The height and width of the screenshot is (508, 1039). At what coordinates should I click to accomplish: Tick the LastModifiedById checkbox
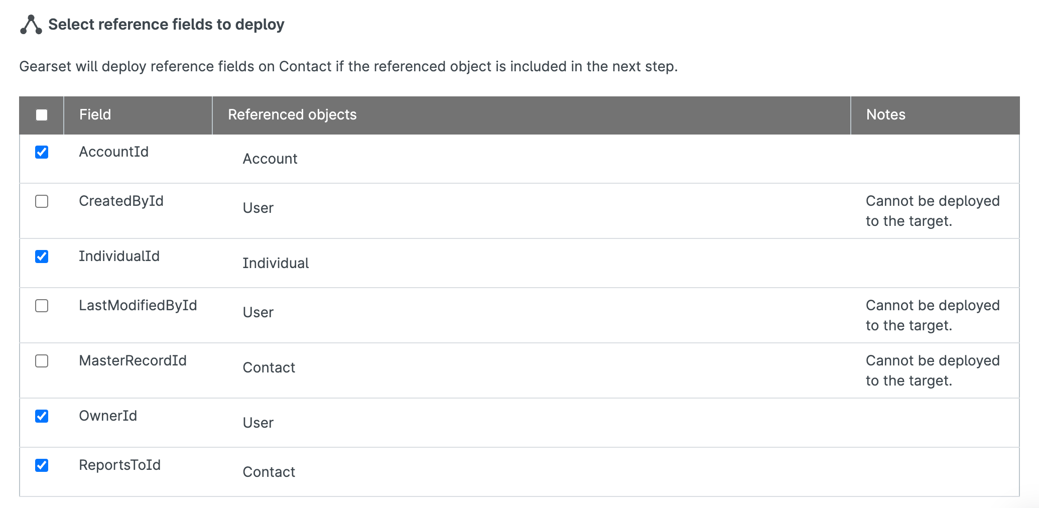pyautogui.click(x=42, y=306)
